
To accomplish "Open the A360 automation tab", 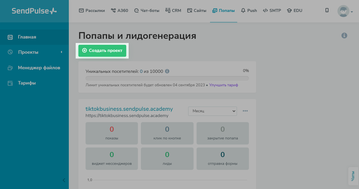I will click(119, 10).
